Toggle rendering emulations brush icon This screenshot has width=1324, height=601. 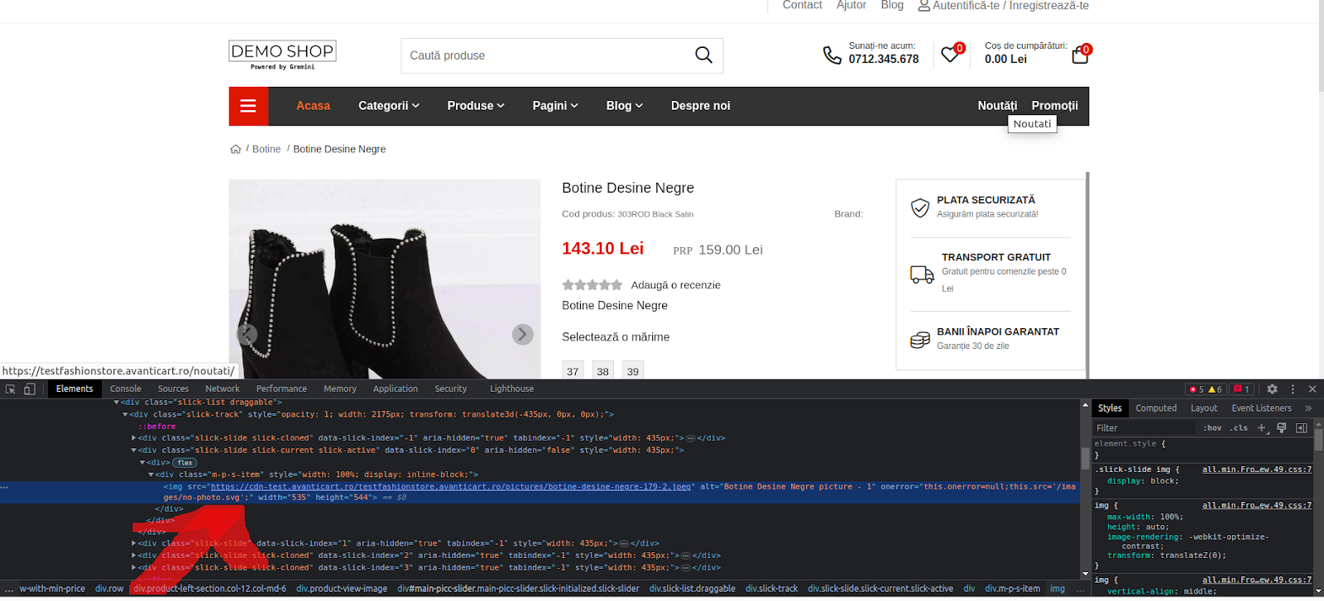1282,427
